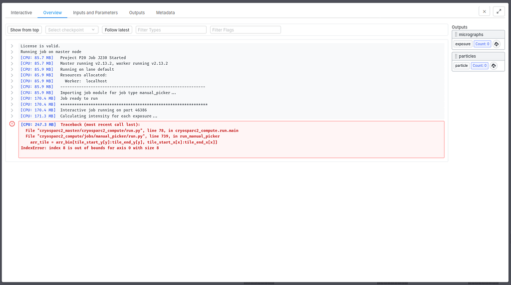Screen dimensions: 511x285
Task: Expand the 'Running on lane default' line
Action: tap(12, 69)
